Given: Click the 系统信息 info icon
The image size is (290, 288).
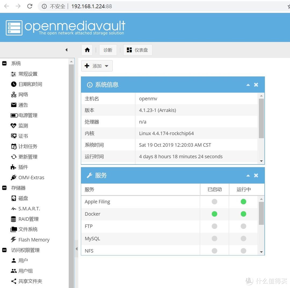Looking at the screenshot, I should tap(90, 85).
